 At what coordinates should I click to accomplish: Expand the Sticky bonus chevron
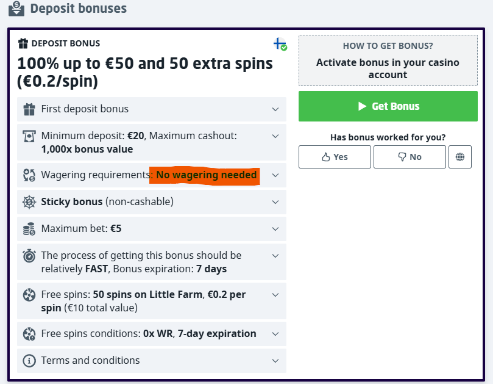click(275, 202)
